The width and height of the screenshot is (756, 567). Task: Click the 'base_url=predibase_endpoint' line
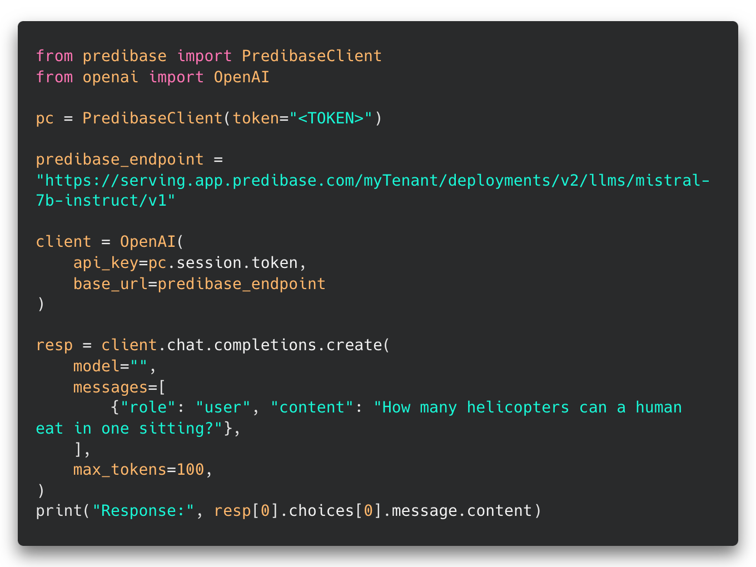click(x=199, y=284)
